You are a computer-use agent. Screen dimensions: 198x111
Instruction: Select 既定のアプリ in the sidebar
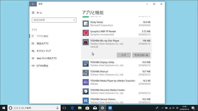click(x=43, y=43)
